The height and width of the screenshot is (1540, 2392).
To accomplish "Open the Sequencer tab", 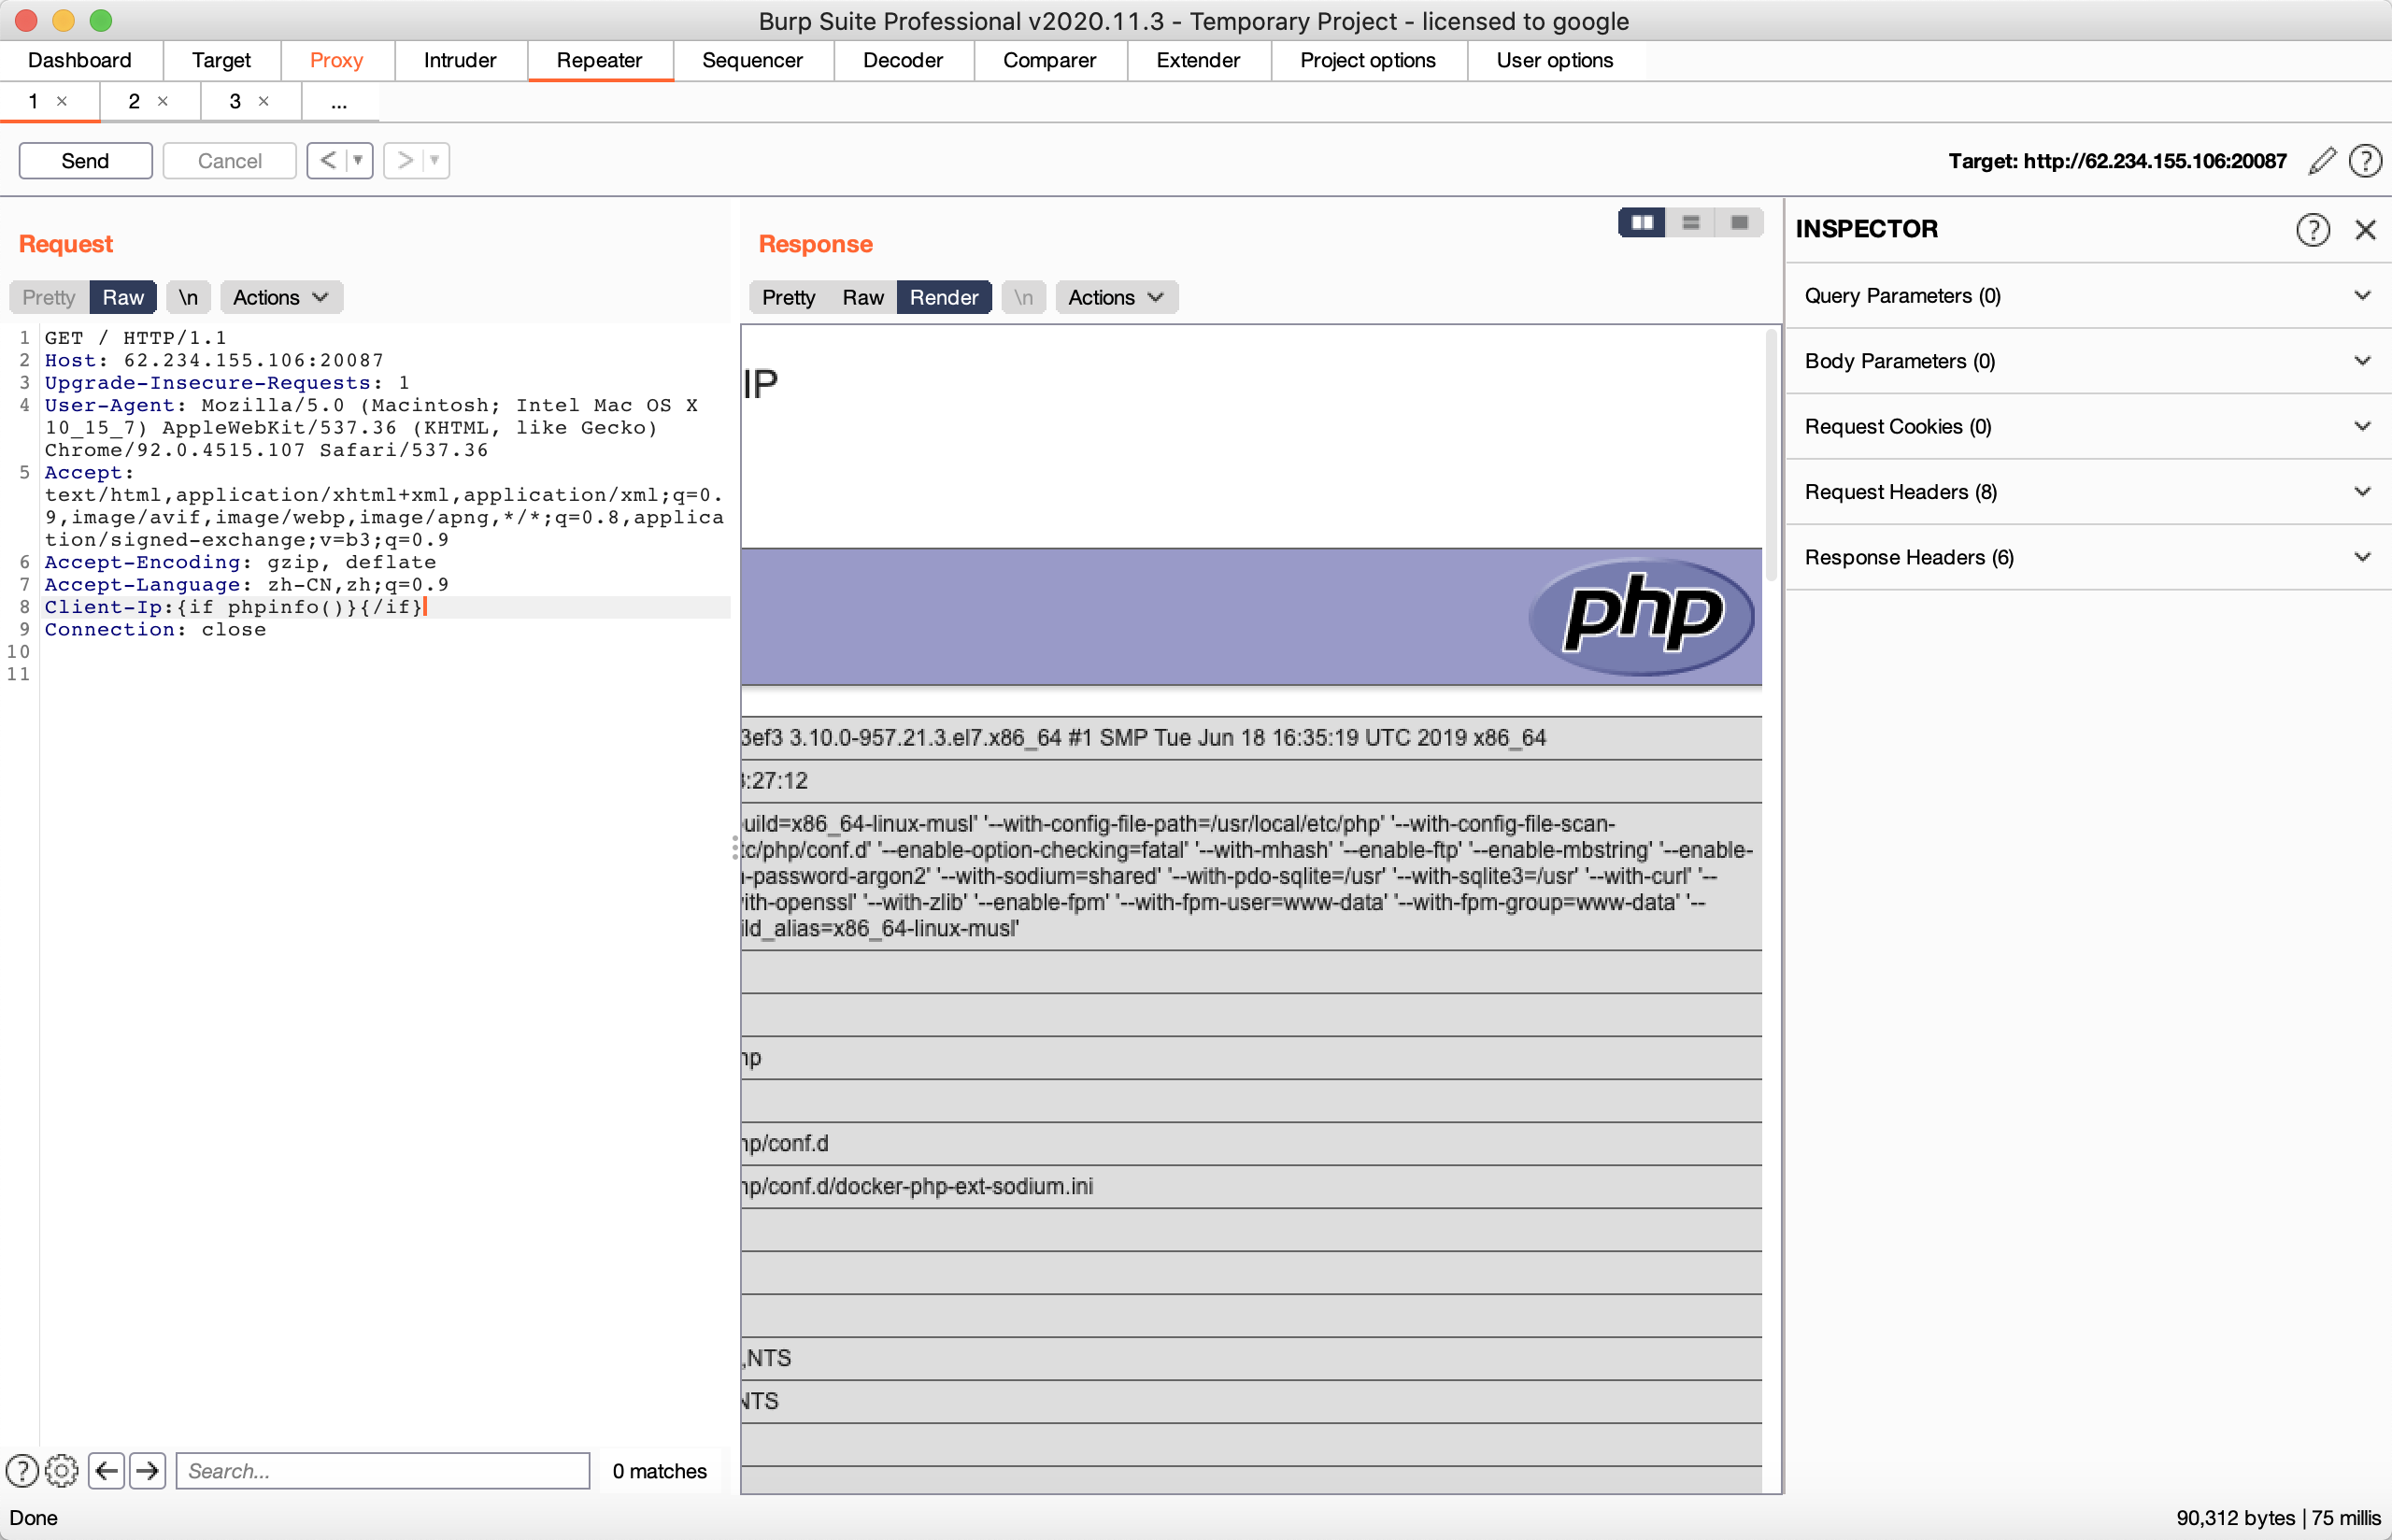I will 751,60.
